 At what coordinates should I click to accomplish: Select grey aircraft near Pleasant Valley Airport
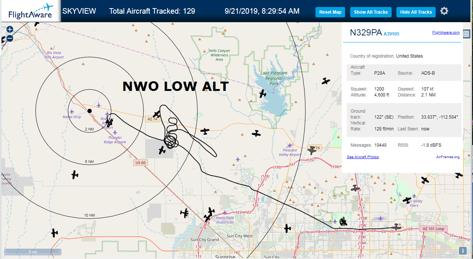coord(312,150)
